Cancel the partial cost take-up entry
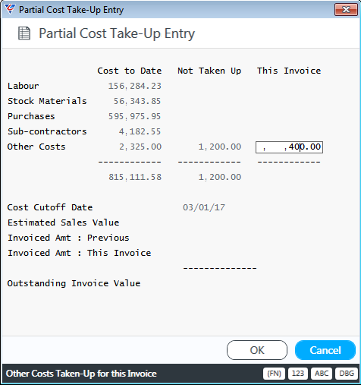 point(325,350)
